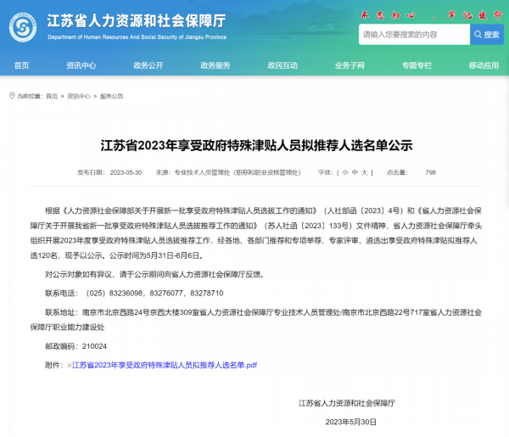Open the 资讯中心 navigation menu

(81, 65)
